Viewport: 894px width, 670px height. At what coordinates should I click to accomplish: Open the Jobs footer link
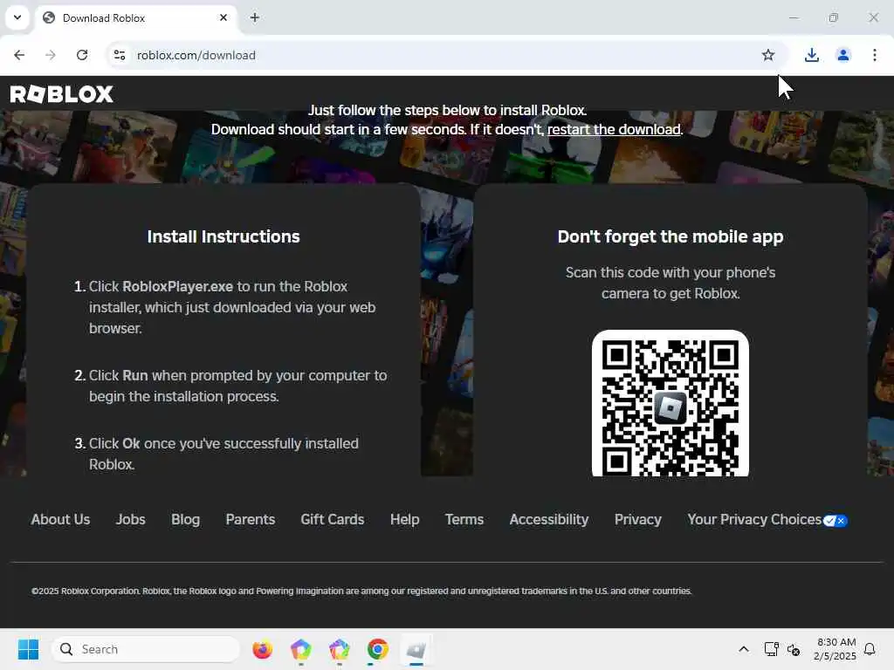click(x=131, y=520)
